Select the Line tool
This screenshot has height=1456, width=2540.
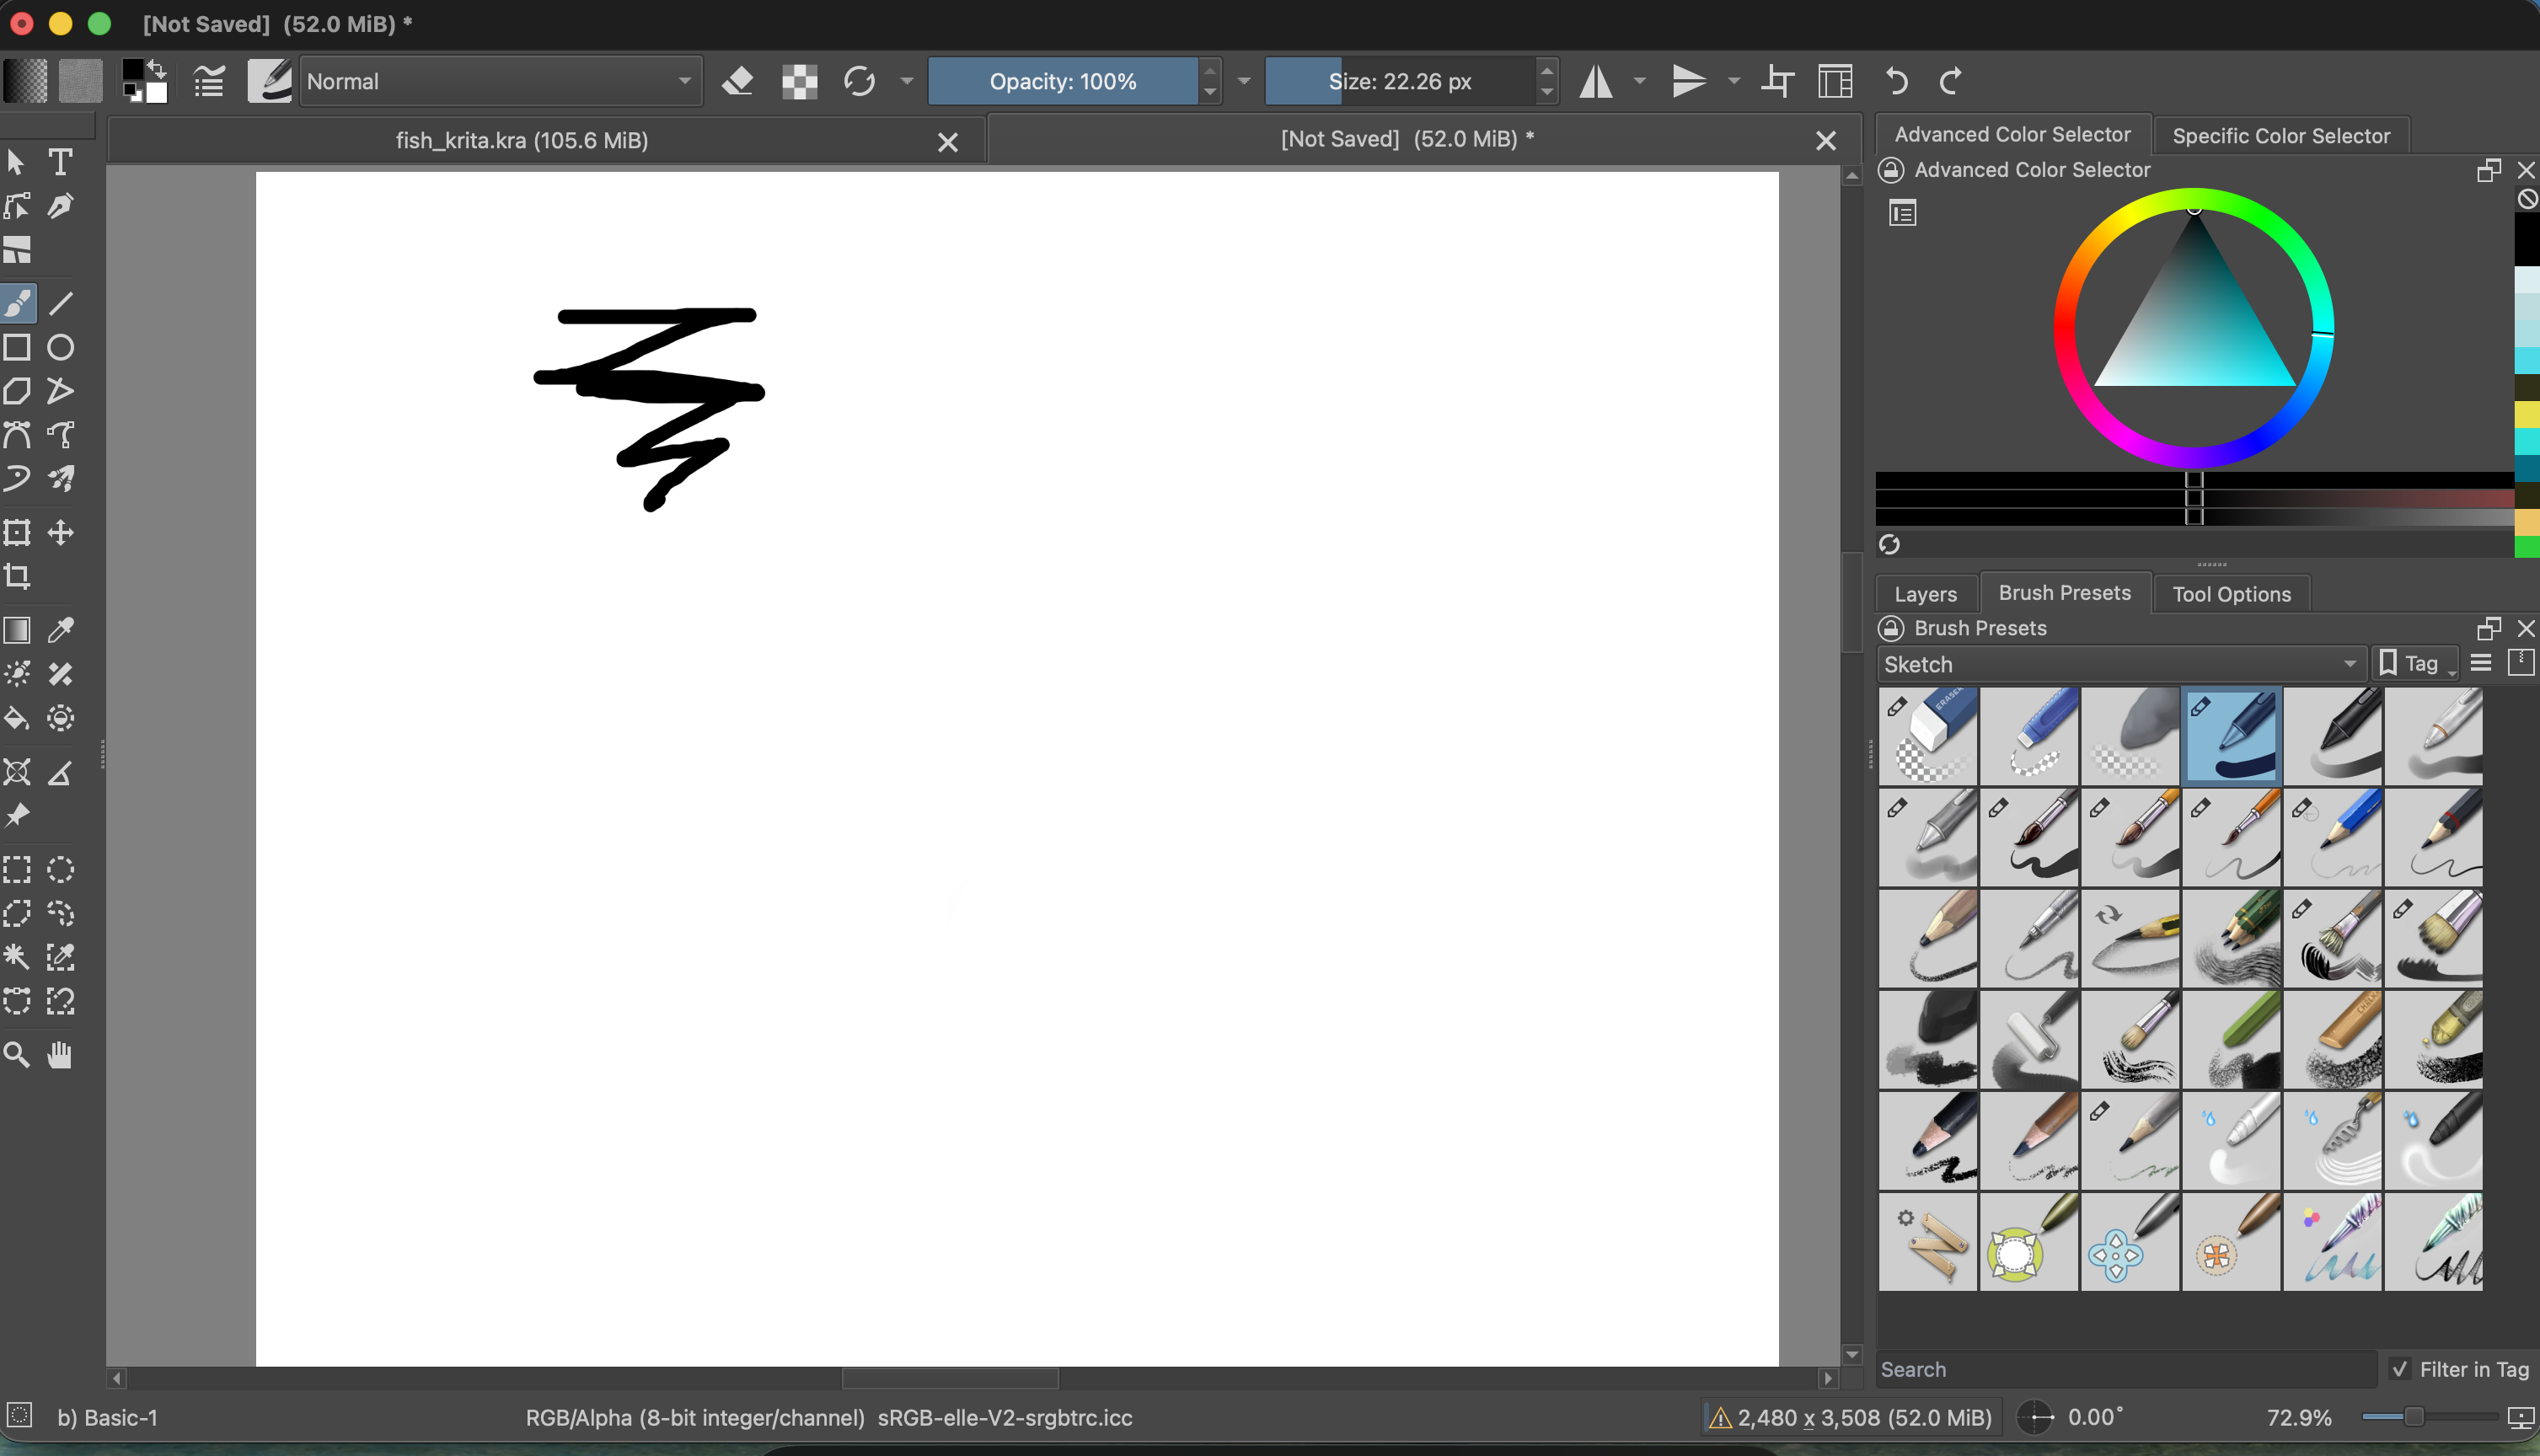pos(61,303)
